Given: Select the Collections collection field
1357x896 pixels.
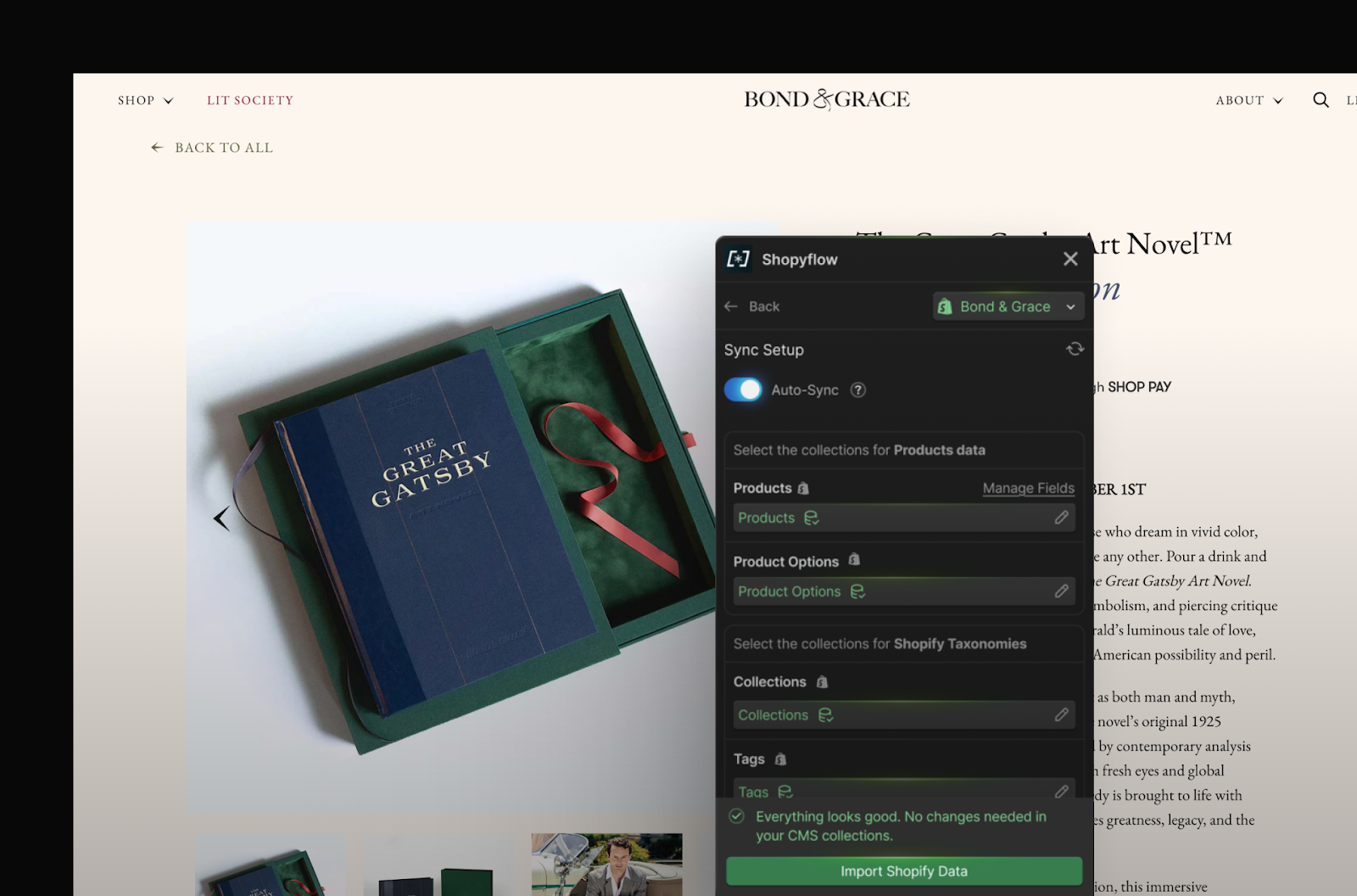Looking at the screenshot, I should pos(904,715).
